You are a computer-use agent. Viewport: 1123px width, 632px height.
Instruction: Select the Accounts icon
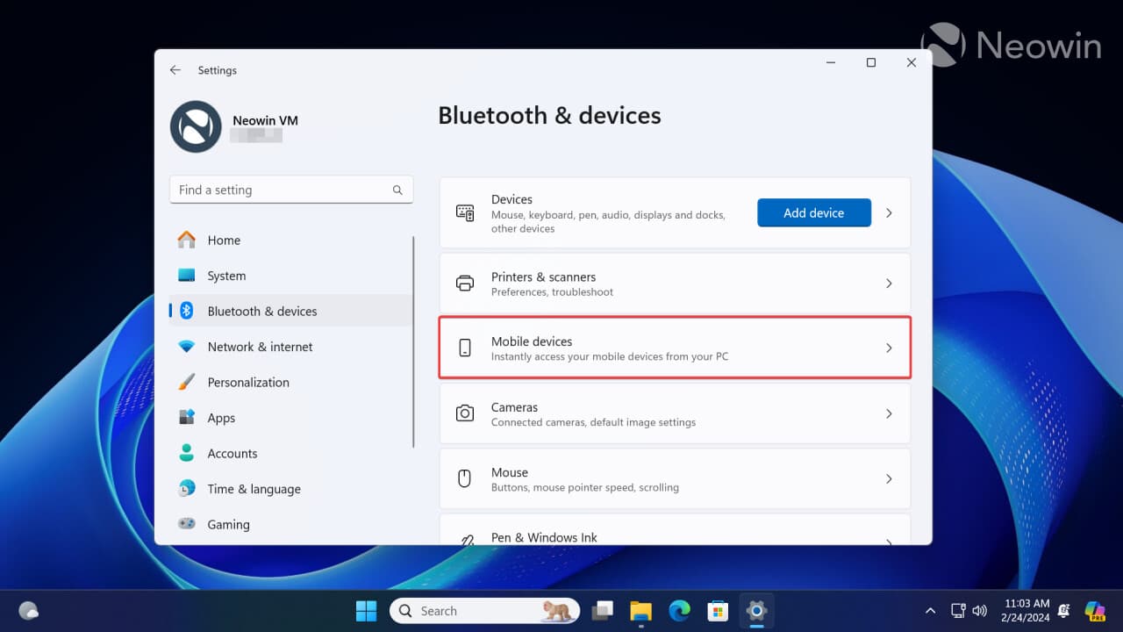coord(187,453)
